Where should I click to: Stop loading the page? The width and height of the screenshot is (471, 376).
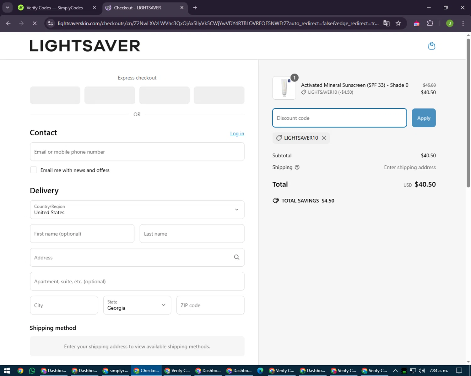35,23
